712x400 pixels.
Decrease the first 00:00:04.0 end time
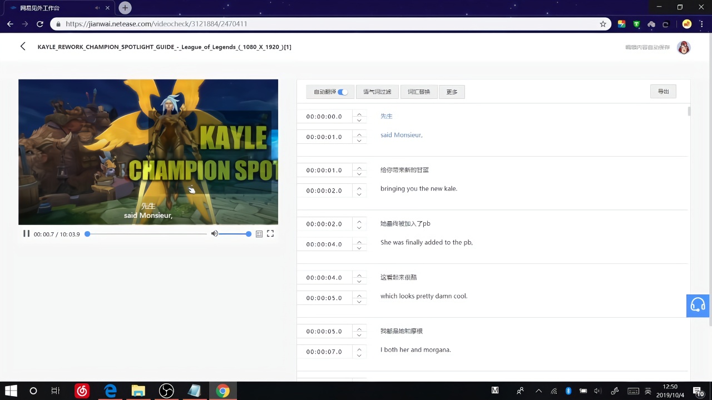(x=359, y=248)
